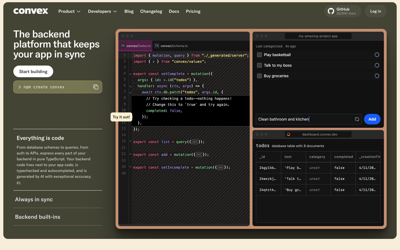The height and width of the screenshot is (250, 400).
Task: Click TS icon on convex/todos.ts tab
Action: pyautogui.click(x=123, y=46)
